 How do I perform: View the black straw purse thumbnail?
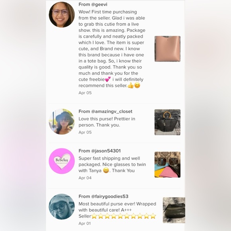click(x=167, y=122)
